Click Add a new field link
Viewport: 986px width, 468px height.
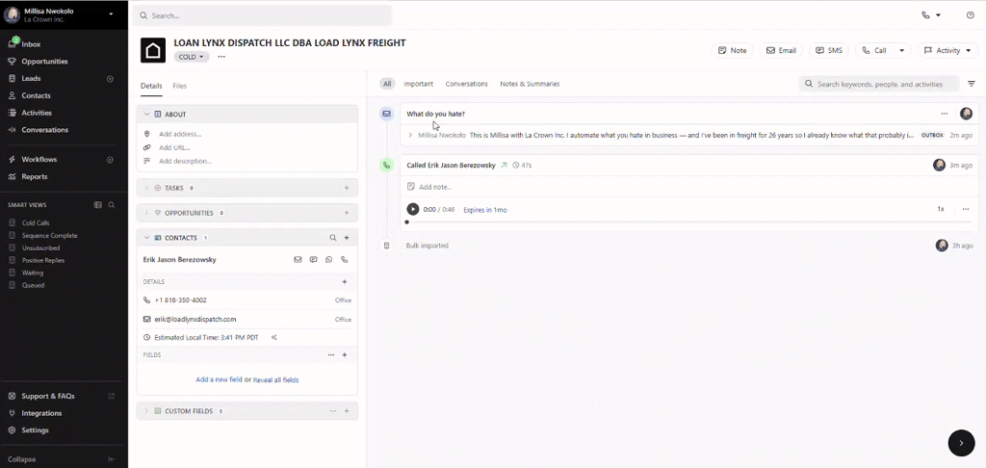coord(219,380)
